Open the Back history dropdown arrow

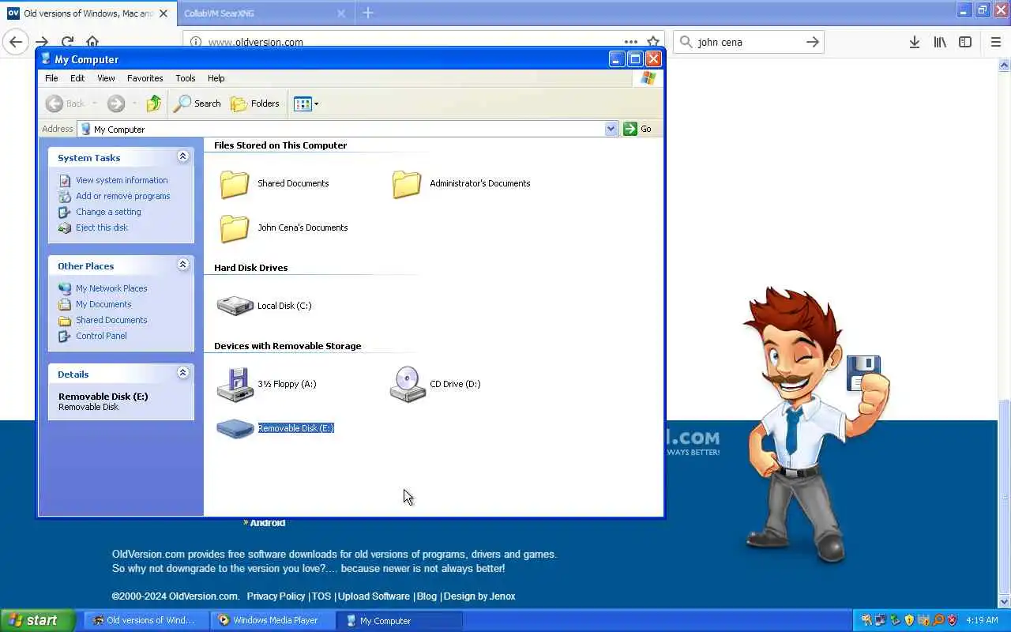[94, 103]
